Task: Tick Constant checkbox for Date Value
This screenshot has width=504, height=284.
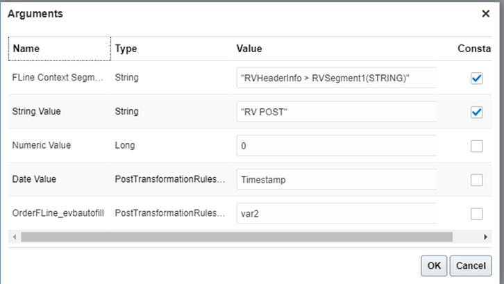Action: [476, 180]
